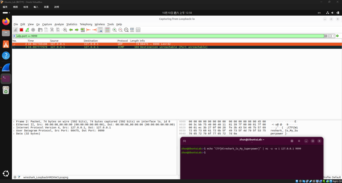Apply the display filter arrow button

tap(330, 36)
